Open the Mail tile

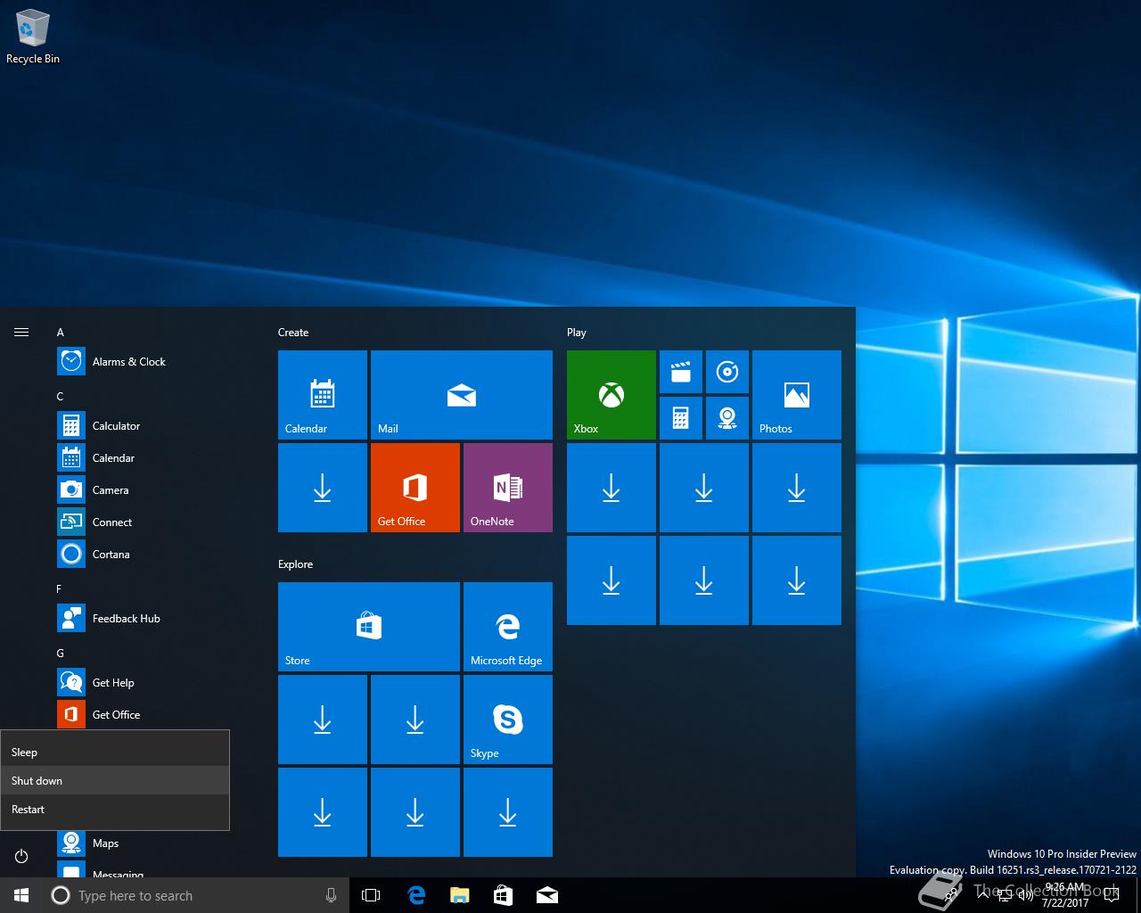[x=462, y=395]
